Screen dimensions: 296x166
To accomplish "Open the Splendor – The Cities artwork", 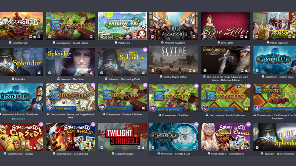I will click(x=71, y=62).
